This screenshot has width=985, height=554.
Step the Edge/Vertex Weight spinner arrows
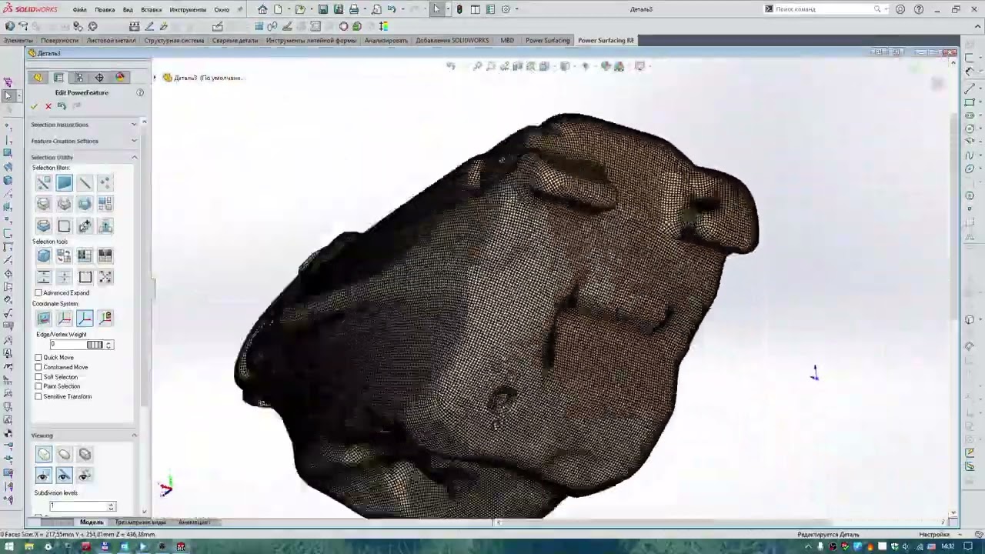pyautogui.click(x=109, y=345)
